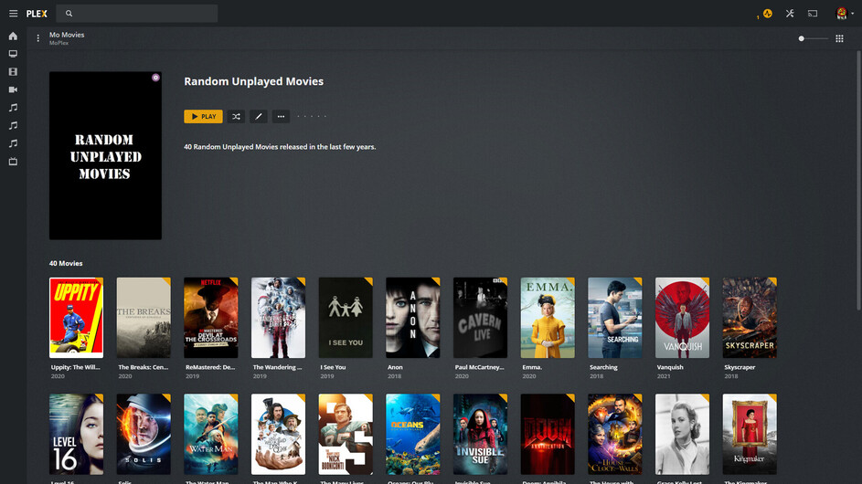Screen dimensions: 862x484
Task: Open the Uppity: The Willy T. Ribbs Story poster
Action: (x=76, y=318)
